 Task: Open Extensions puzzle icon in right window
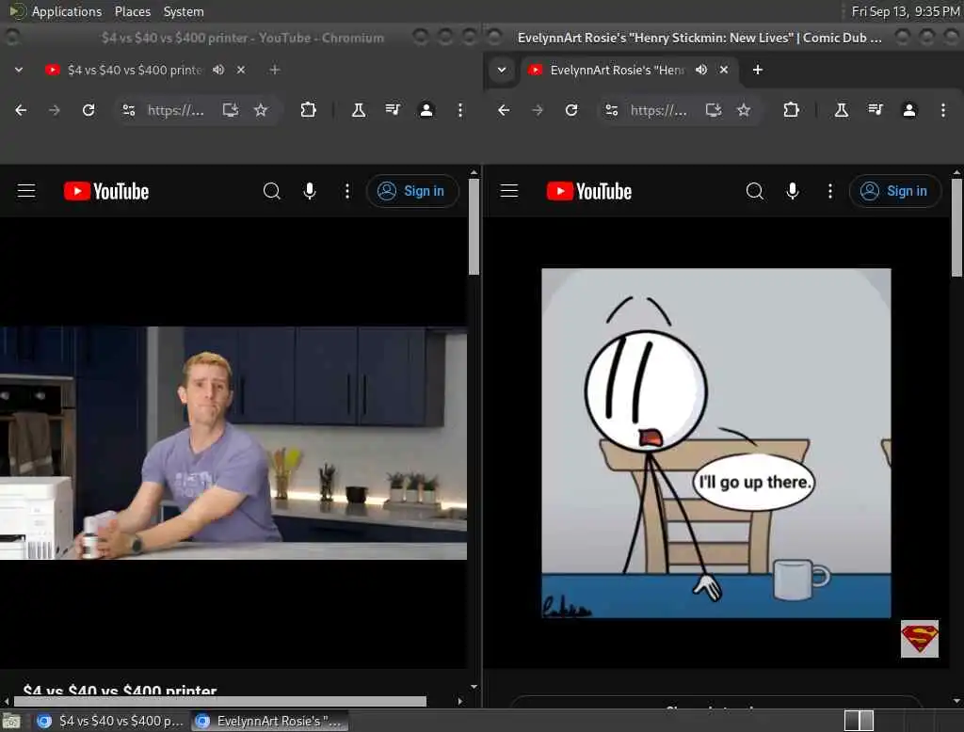click(x=791, y=110)
